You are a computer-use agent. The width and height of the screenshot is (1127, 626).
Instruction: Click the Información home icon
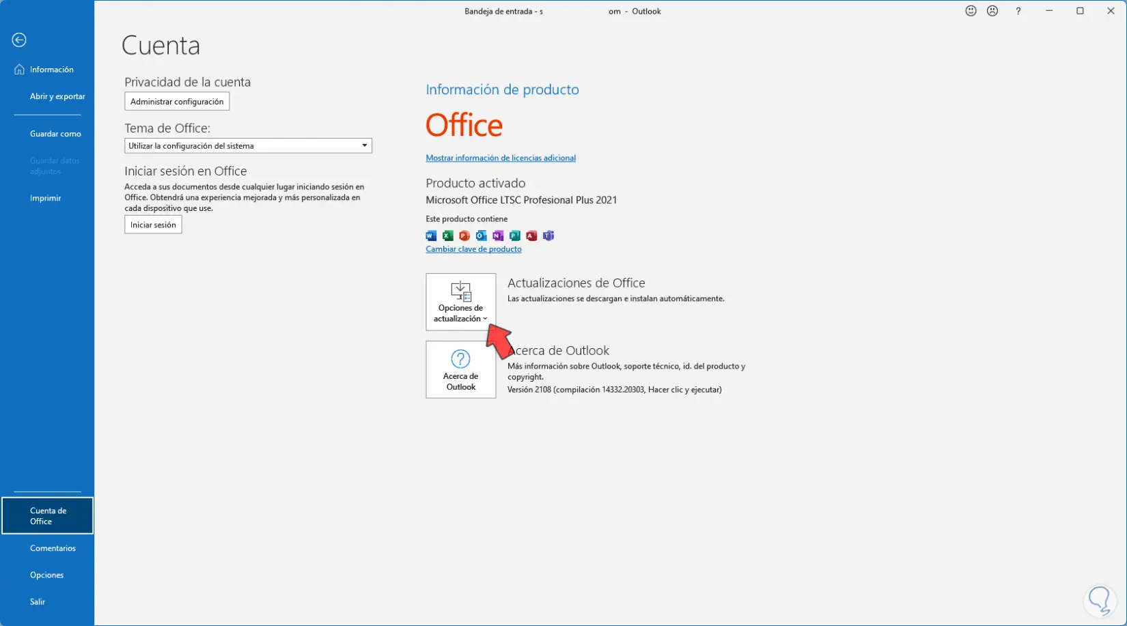click(19, 70)
